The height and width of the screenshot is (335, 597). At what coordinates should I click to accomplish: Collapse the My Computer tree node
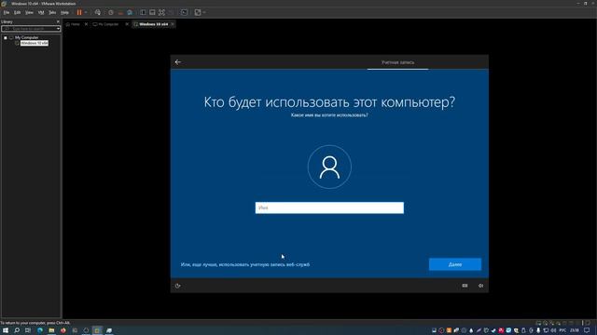pyautogui.click(x=6, y=37)
